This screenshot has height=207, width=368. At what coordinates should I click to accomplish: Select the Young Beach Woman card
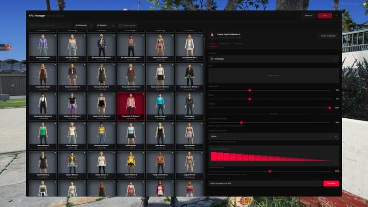[160, 48]
